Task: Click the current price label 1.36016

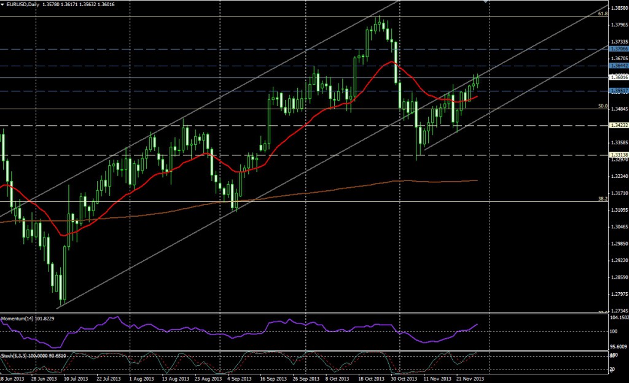Action: coord(618,78)
